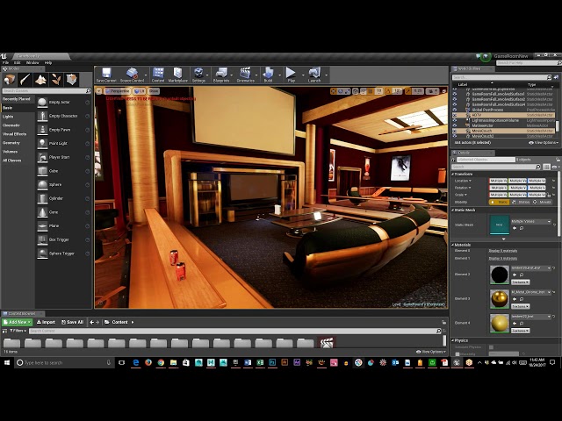The image size is (562, 421).
Task: Toggle grid snapping value 10 button
Action: [x=378, y=91]
